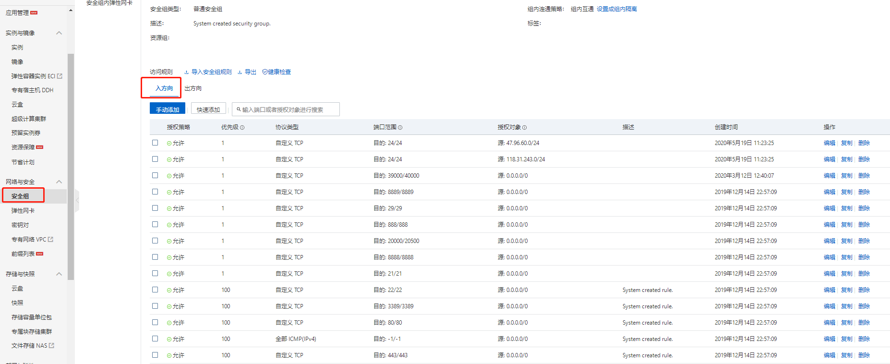Click the help icon next to 优先级
Screen dimensions: 890x364
pyautogui.click(x=242, y=128)
